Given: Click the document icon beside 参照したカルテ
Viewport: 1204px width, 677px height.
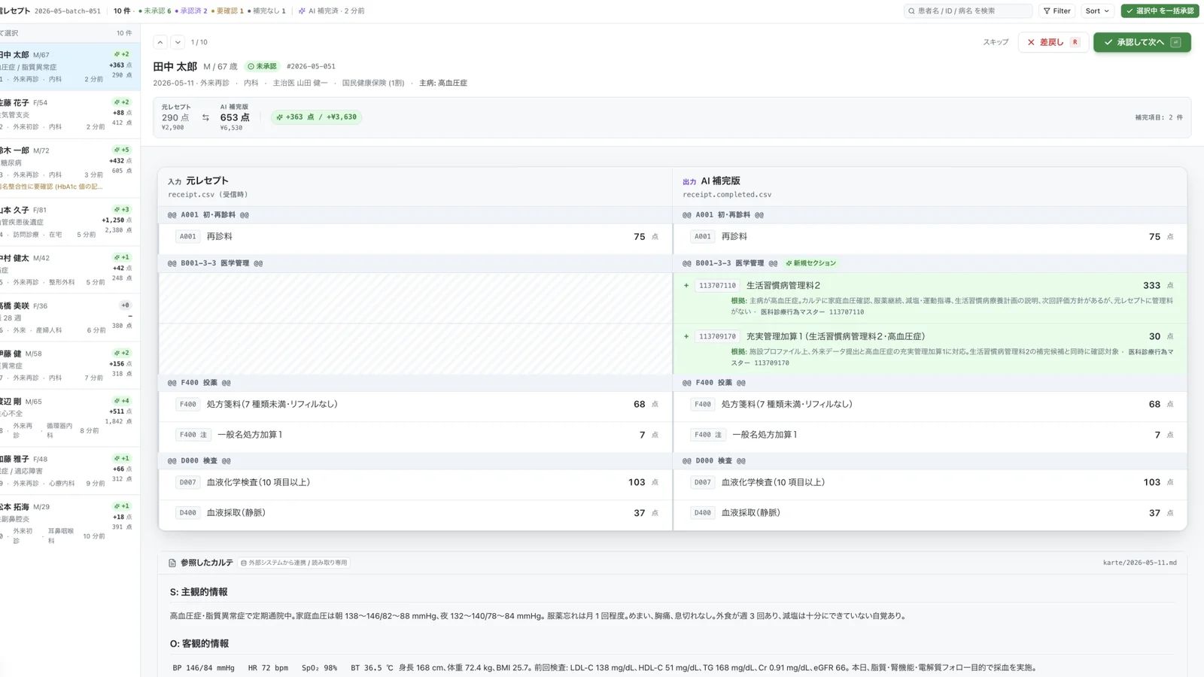Looking at the screenshot, I should [172, 563].
